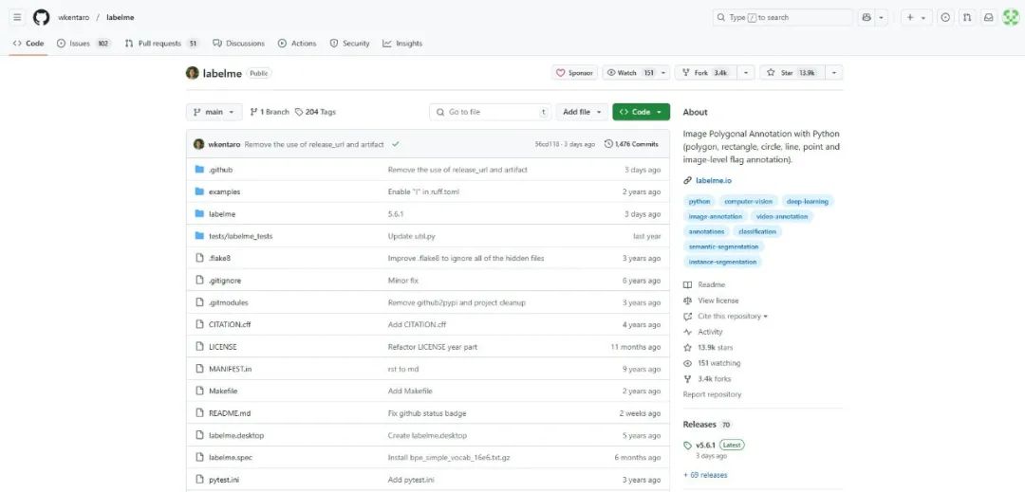Open the .github folder

(220, 170)
